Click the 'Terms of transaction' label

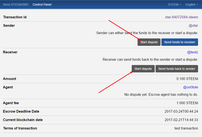tap(20, 128)
